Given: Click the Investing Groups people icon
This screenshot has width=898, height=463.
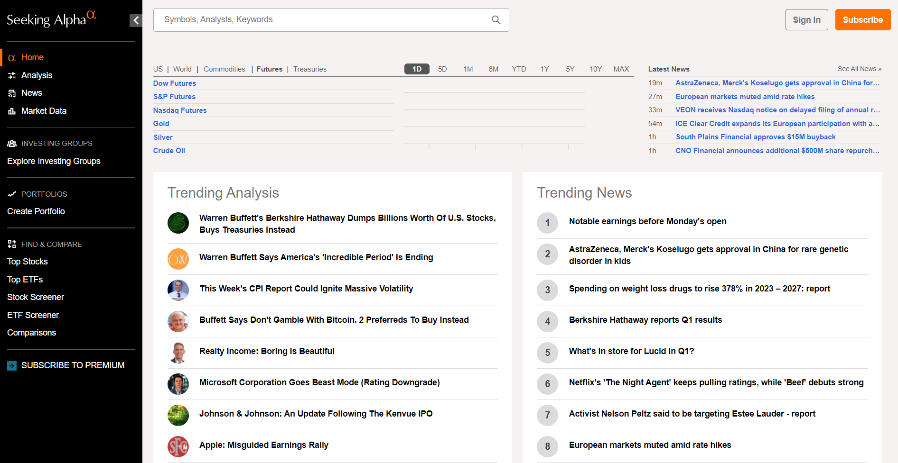Looking at the screenshot, I should point(12,143).
